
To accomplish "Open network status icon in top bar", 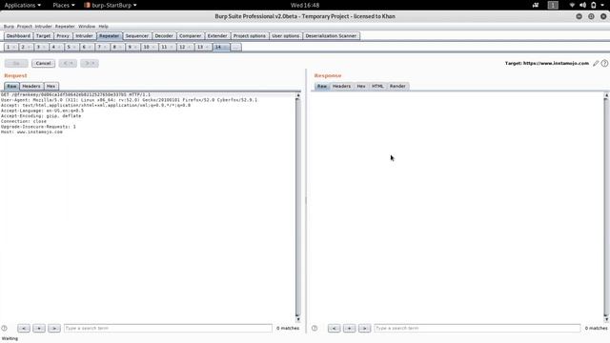I will 572,5.
